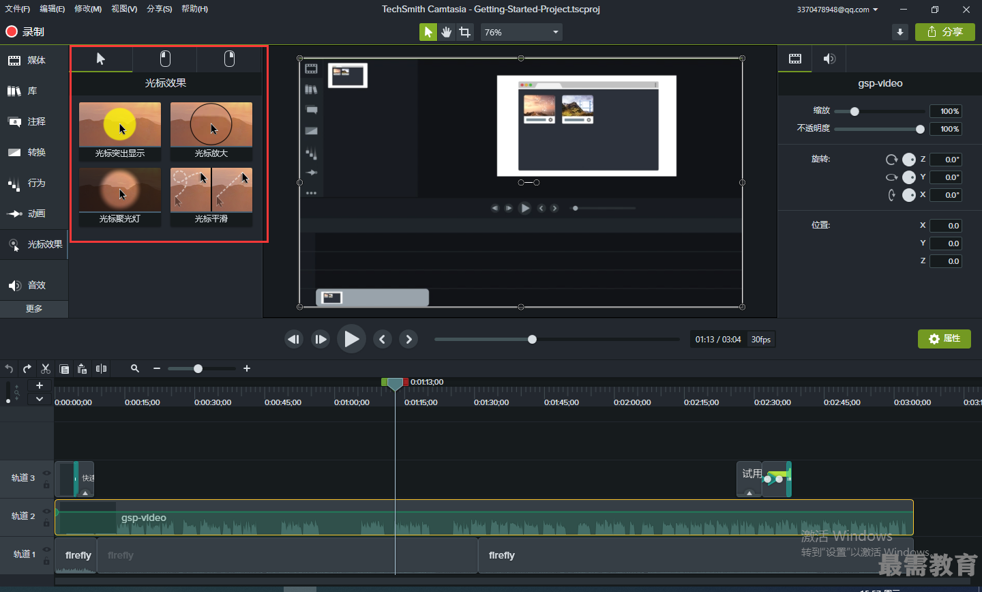The width and height of the screenshot is (982, 592).
Task: Click the position X value field
Action: pos(946,226)
